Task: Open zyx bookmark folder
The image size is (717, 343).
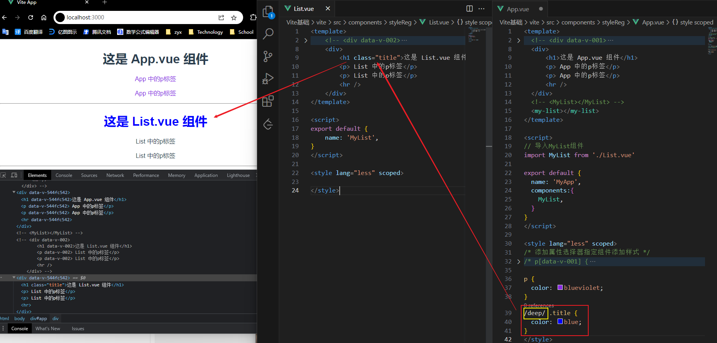Action: point(174,32)
